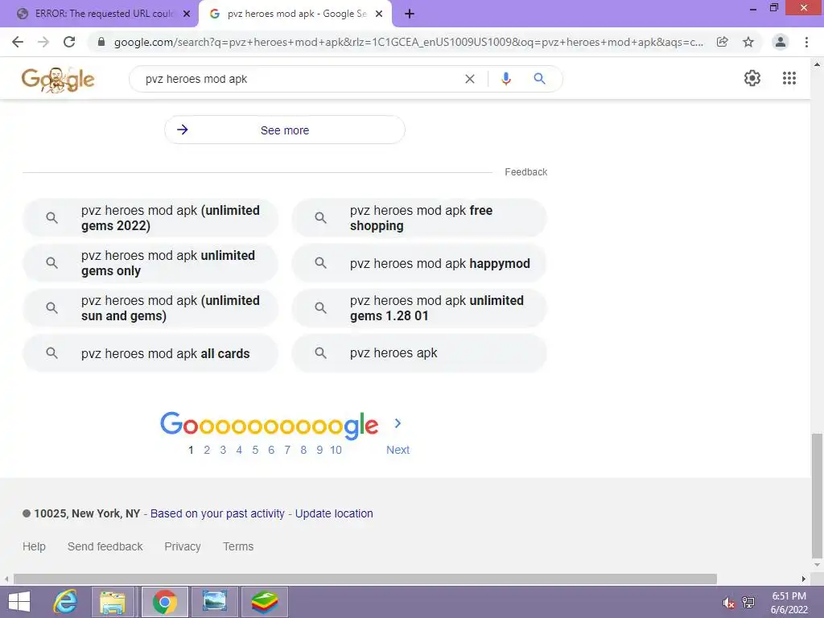Click the next page chevron beside Google logo
The image size is (824, 618).
(398, 423)
